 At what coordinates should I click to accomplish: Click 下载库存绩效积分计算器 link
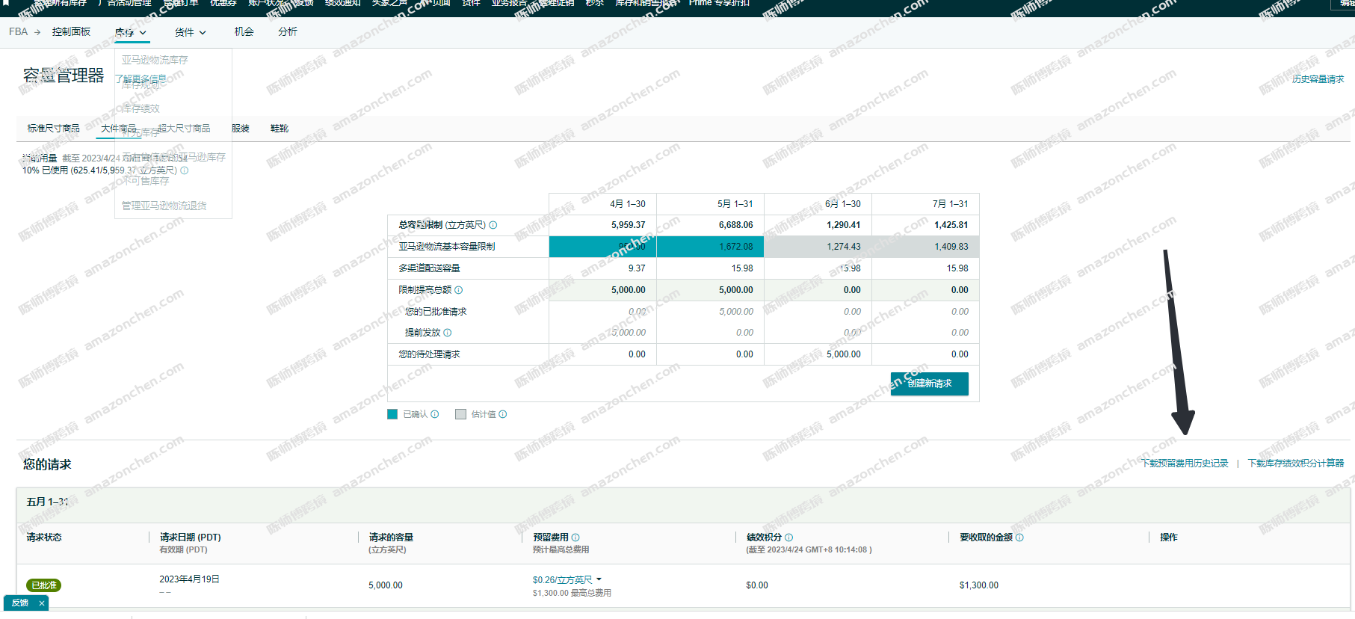pos(1296,464)
